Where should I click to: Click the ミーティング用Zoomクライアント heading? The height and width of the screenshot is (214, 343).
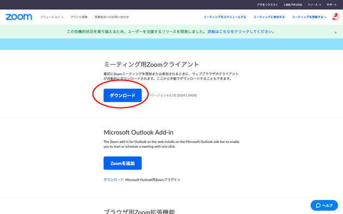[151, 64]
